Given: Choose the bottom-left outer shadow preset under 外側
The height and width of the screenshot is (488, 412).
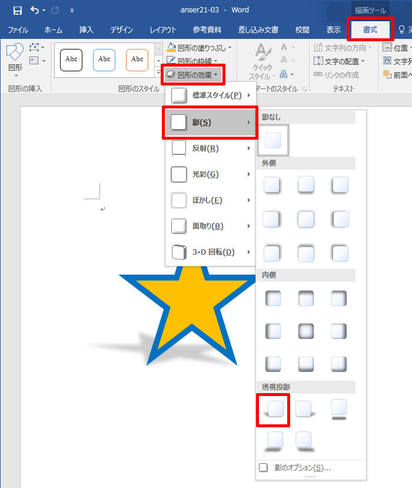Looking at the screenshot, I should tap(272, 253).
